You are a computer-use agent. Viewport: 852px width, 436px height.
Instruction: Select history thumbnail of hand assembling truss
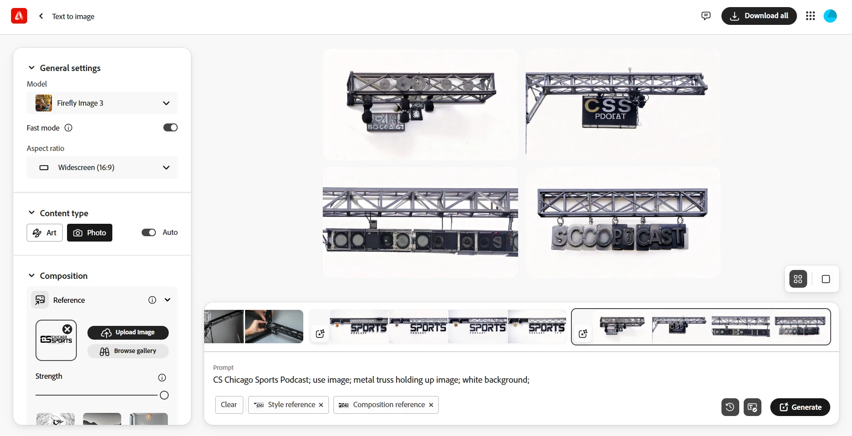tap(274, 326)
